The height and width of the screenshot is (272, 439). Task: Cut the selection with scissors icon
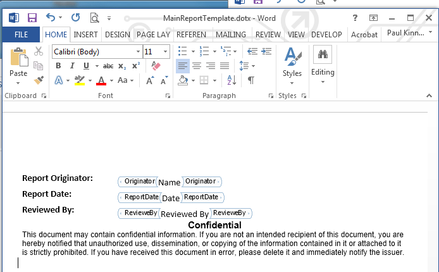39,51
